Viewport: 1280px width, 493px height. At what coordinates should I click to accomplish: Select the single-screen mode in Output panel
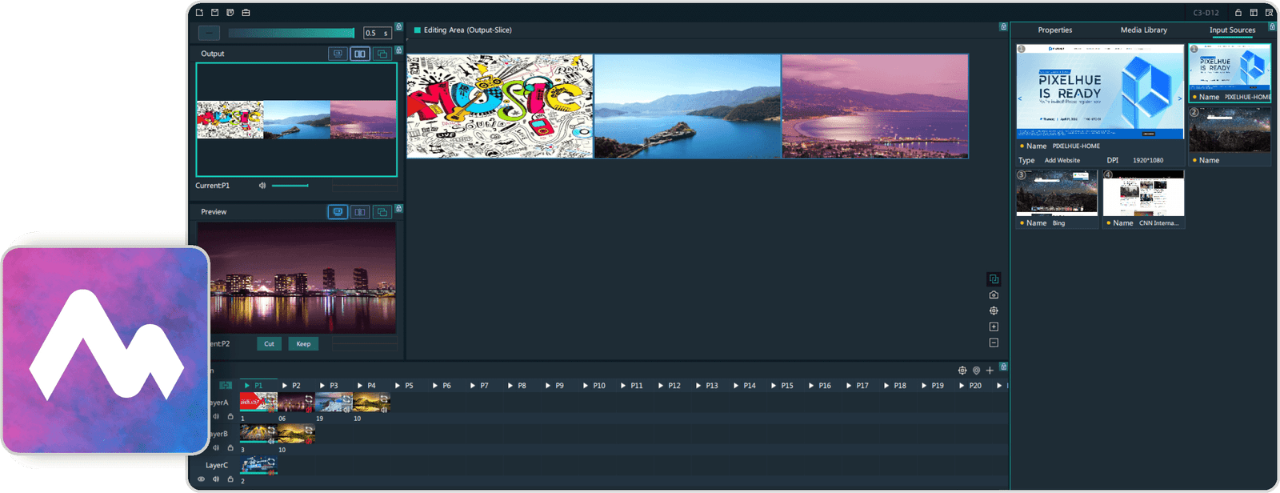point(338,54)
